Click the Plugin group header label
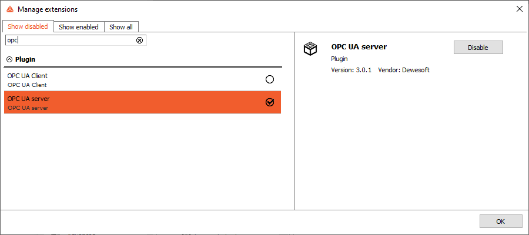The height and width of the screenshot is (235, 529). (x=25, y=60)
